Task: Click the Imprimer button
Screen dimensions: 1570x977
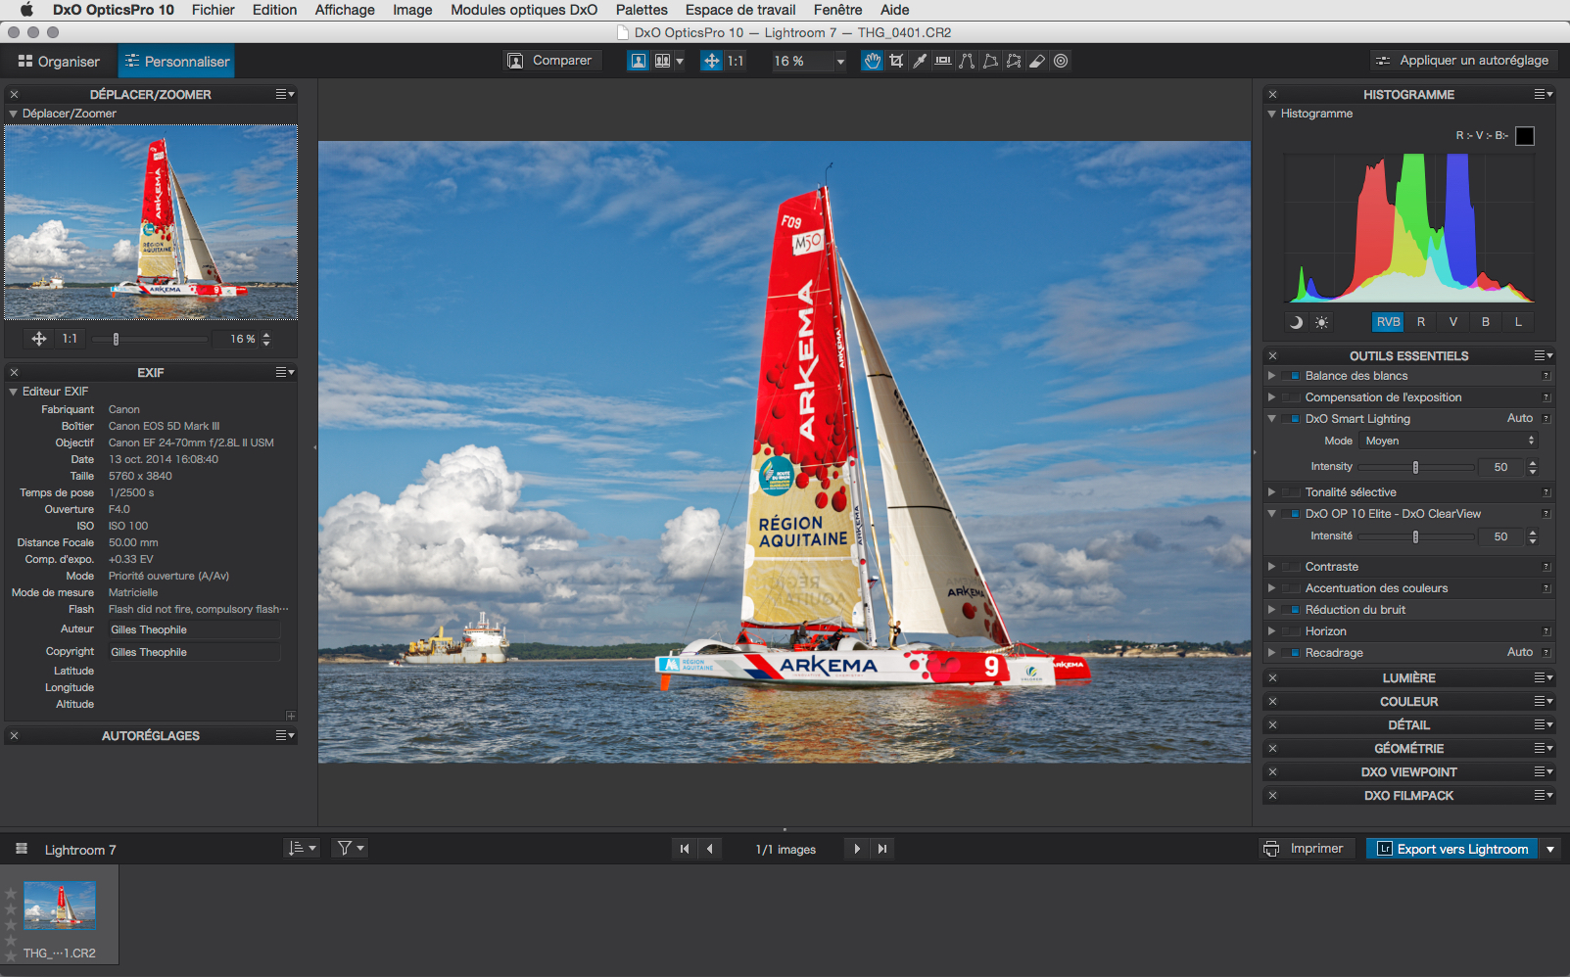Action: point(1306,849)
